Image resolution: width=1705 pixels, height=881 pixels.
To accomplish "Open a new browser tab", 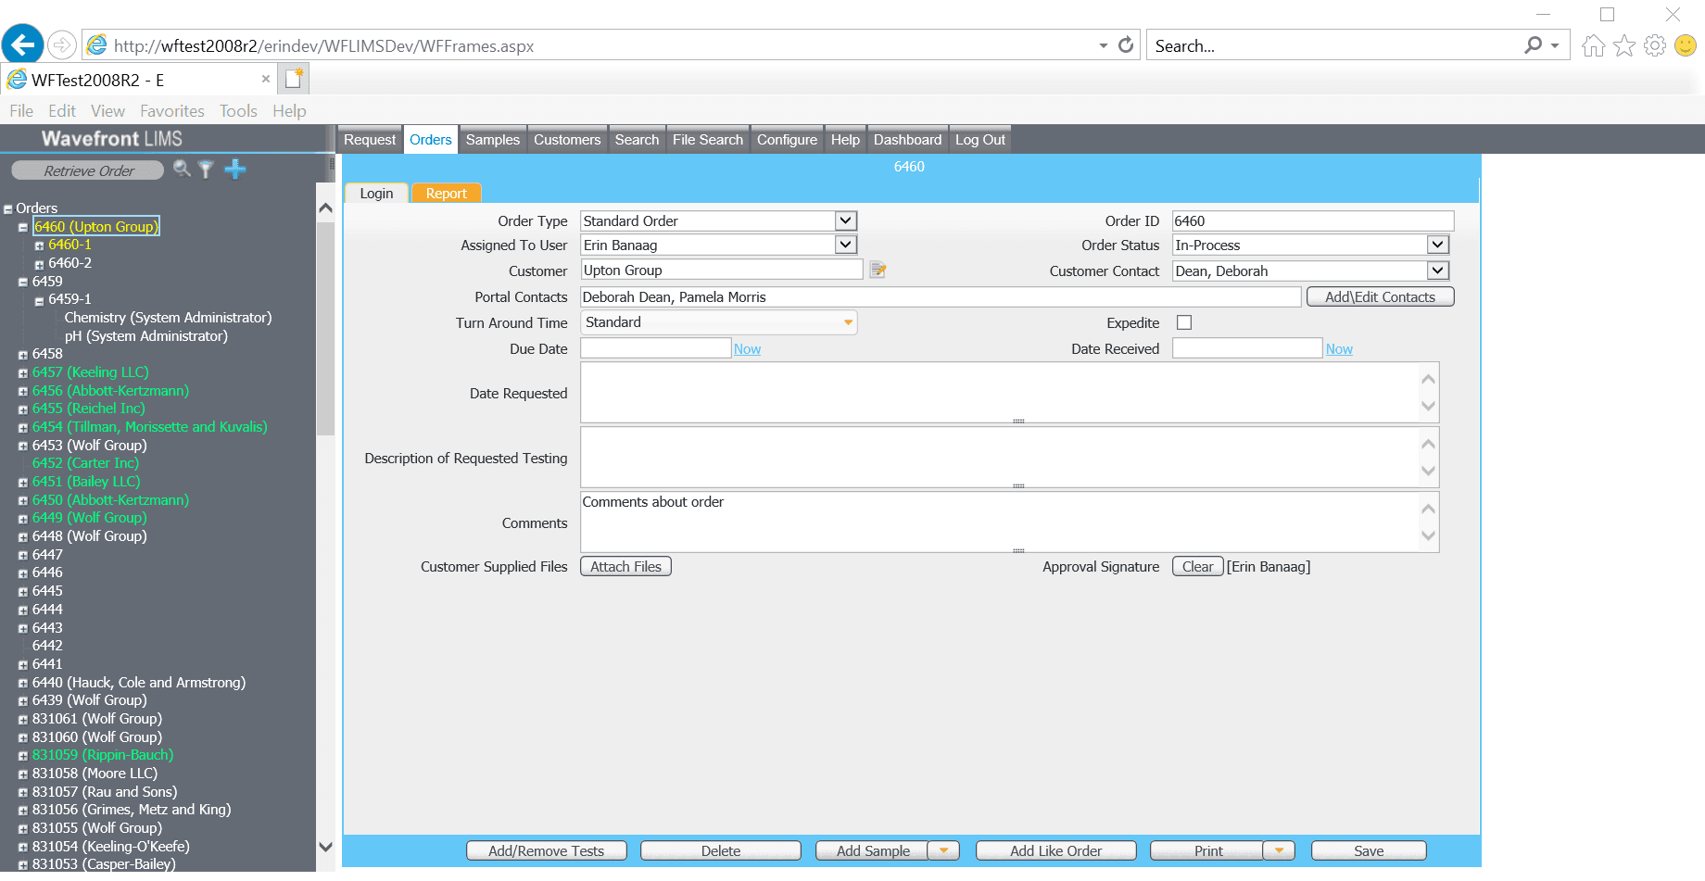I will coord(294,79).
